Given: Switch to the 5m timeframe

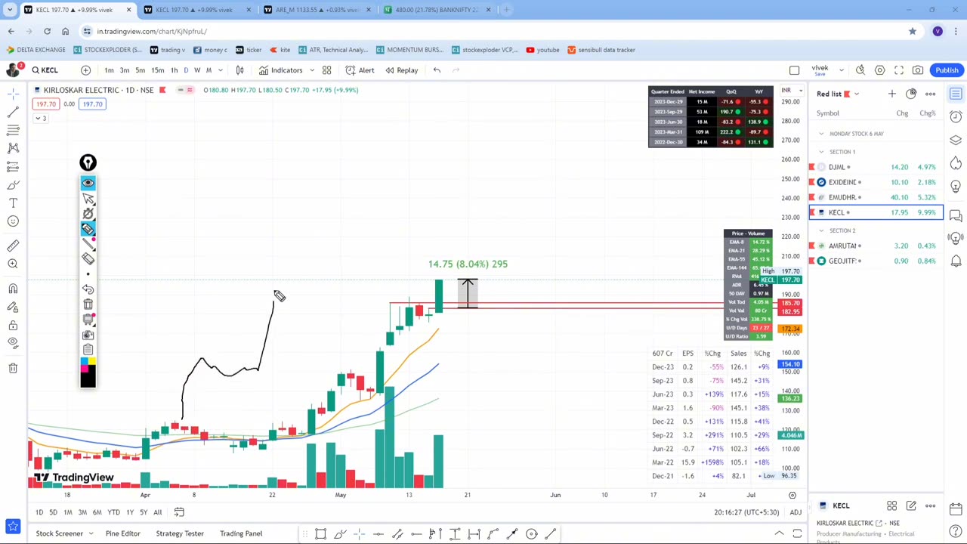Looking at the screenshot, I should 140,70.
